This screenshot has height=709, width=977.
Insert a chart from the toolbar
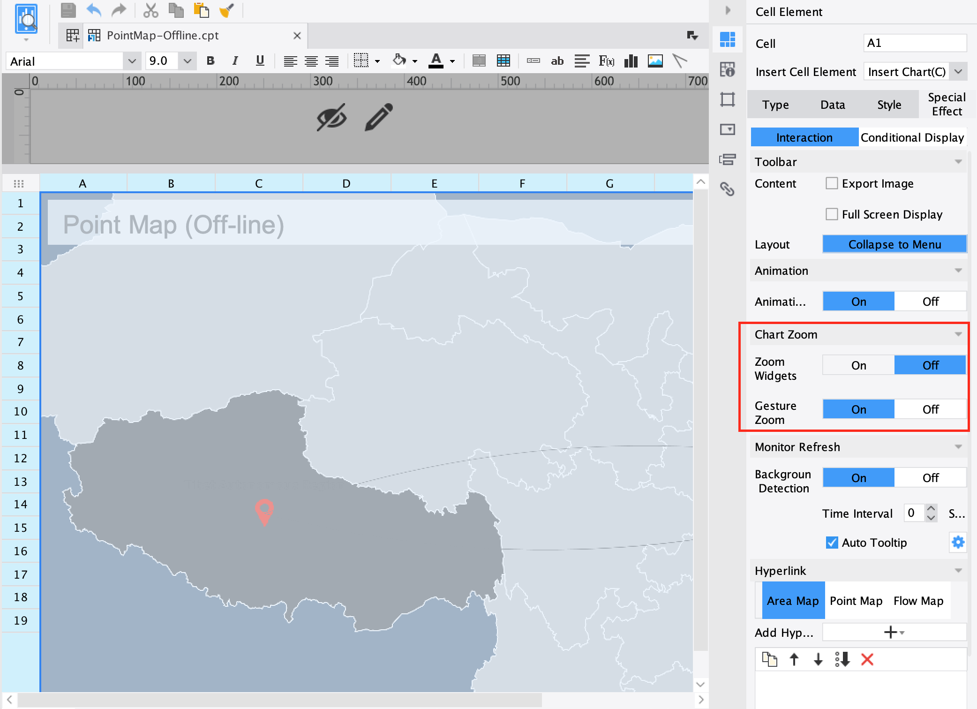pyautogui.click(x=631, y=60)
